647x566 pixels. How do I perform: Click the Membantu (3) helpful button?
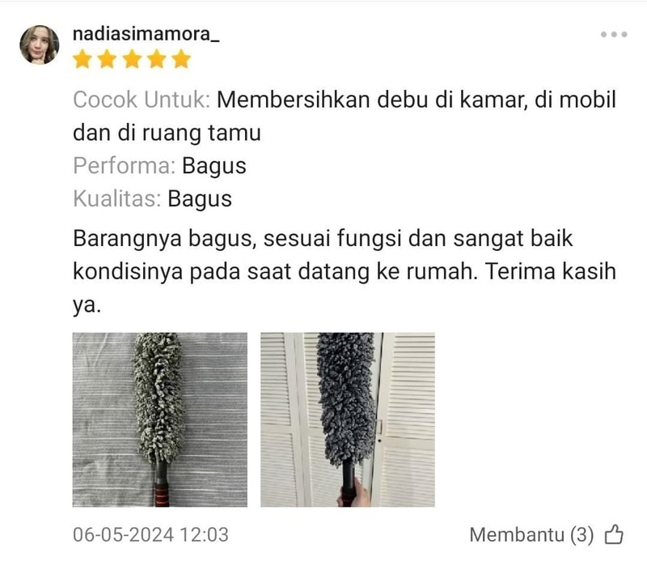(547, 534)
